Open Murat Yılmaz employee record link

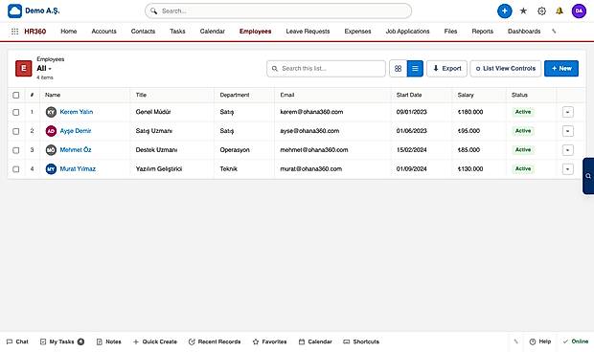pos(78,168)
